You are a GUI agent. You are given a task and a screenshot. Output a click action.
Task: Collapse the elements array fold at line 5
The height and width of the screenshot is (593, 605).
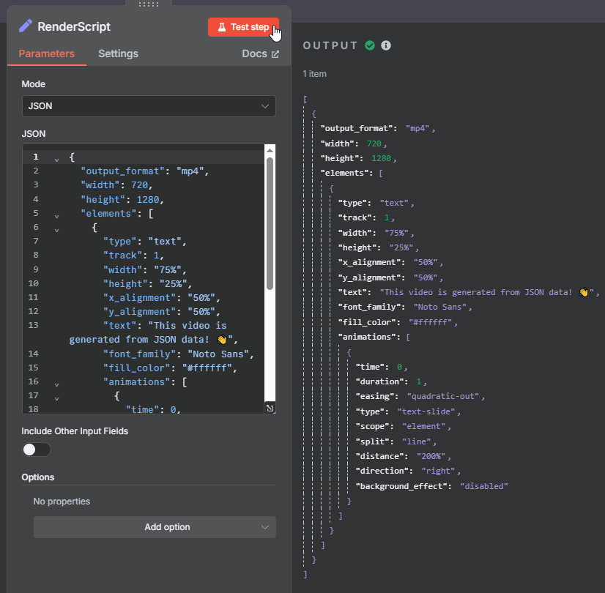point(56,216)
